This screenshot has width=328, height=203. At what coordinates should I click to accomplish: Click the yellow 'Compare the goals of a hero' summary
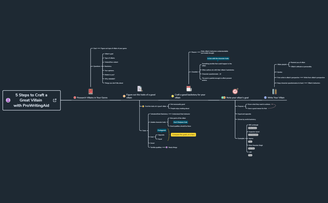(183, 135)
